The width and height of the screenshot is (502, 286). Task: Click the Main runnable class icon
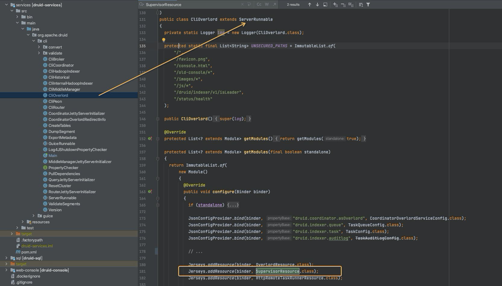point(45,156)
